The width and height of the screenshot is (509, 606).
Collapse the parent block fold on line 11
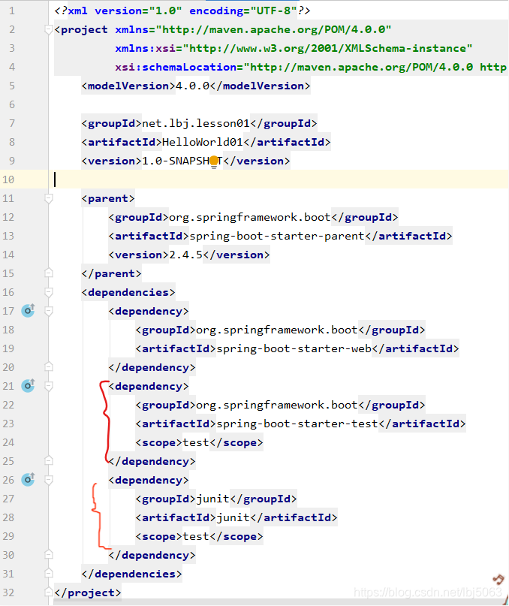click(48, 198)
